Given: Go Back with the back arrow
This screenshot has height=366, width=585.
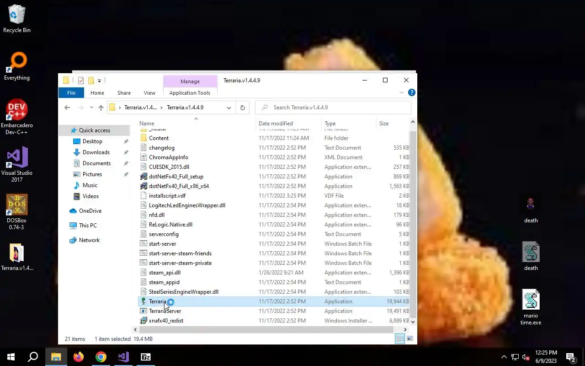Looking at the screenshot, I should pyautogui.click(x=67, y=108).
